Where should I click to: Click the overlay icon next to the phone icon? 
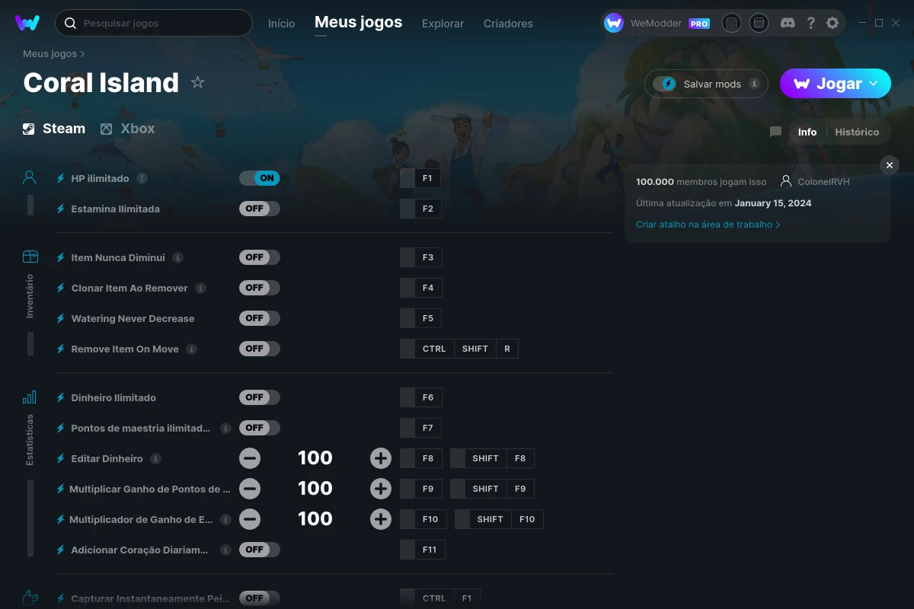point(759,23)
